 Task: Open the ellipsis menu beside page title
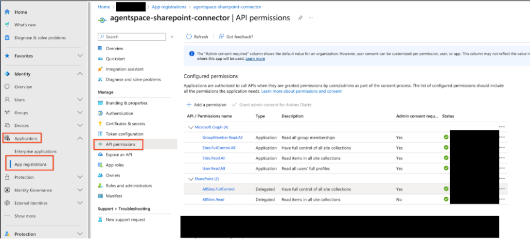[x=311, y=18]
